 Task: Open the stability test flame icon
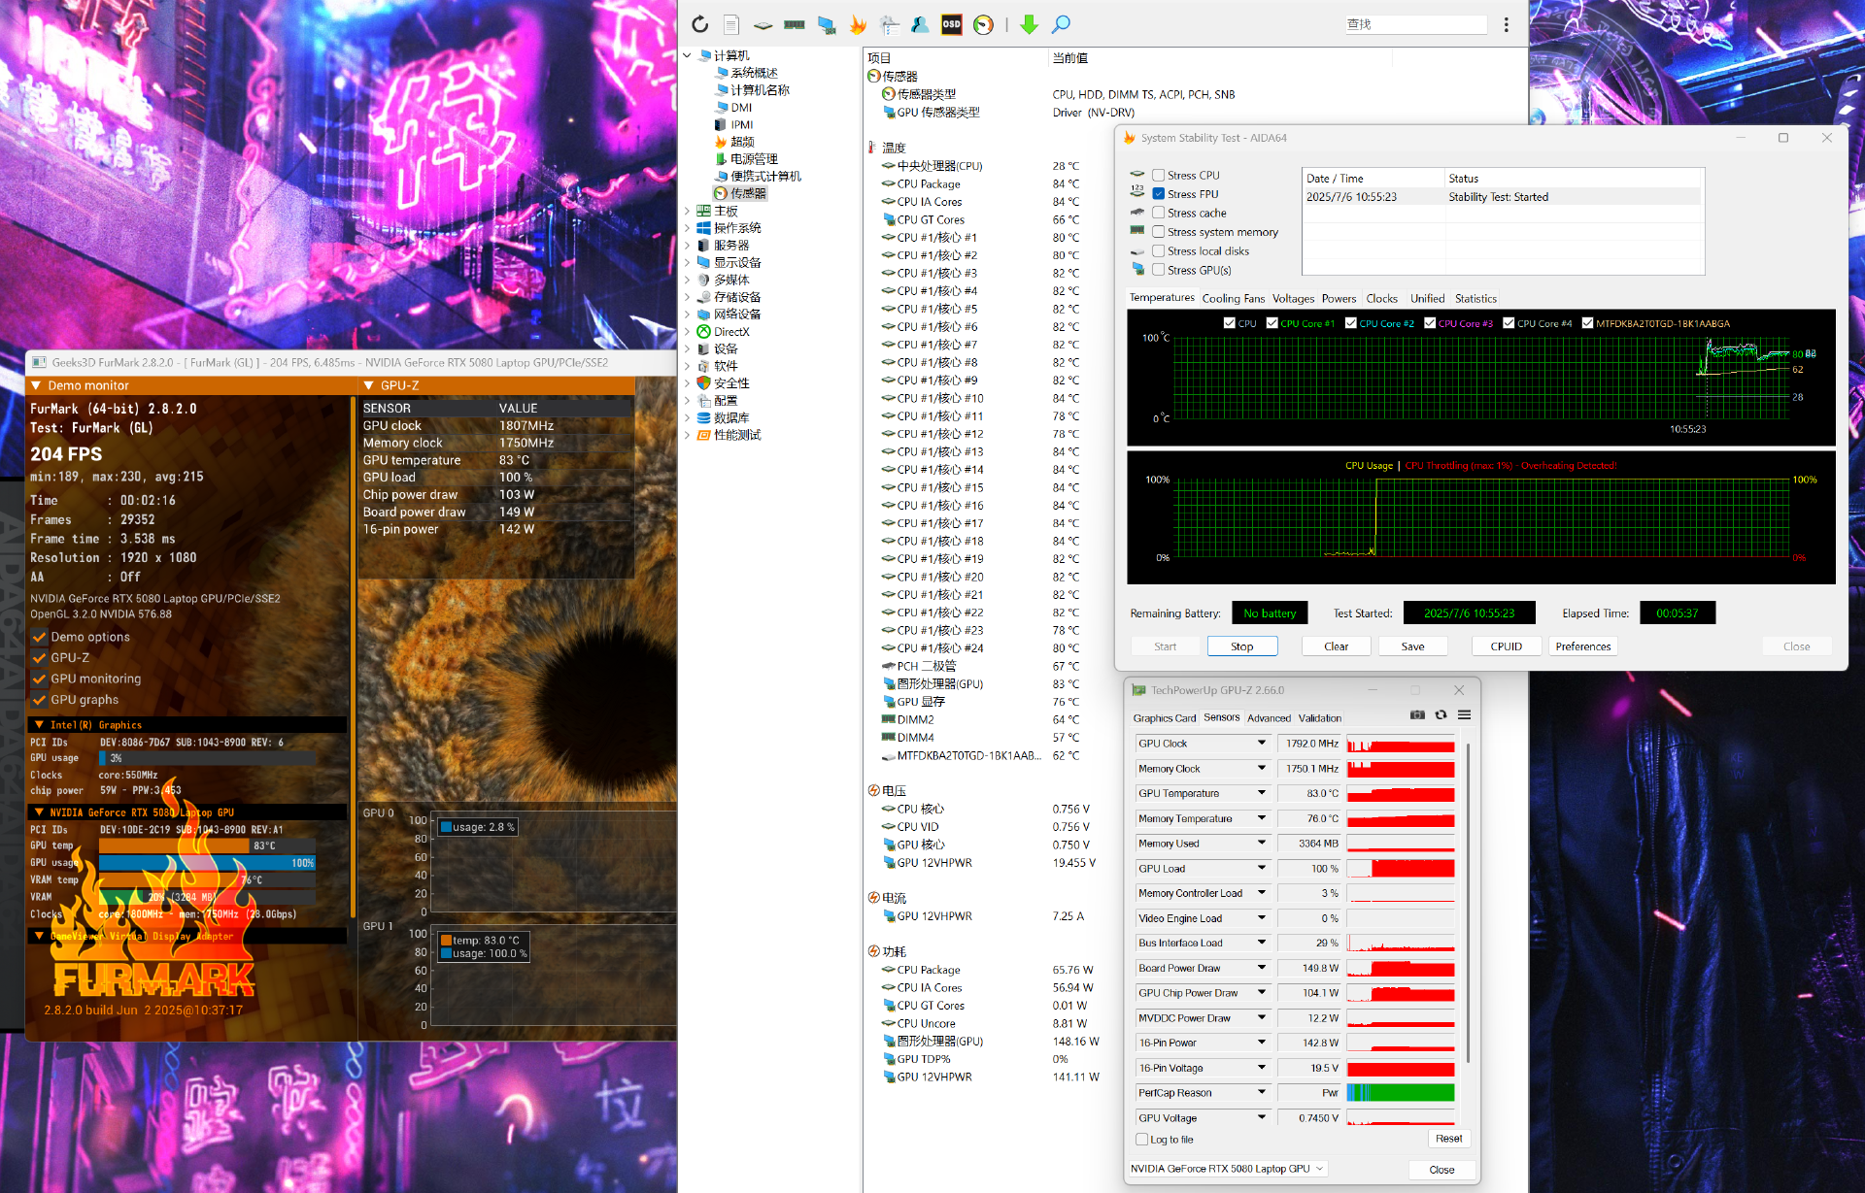pyautogui.click(x=857, y=25)
